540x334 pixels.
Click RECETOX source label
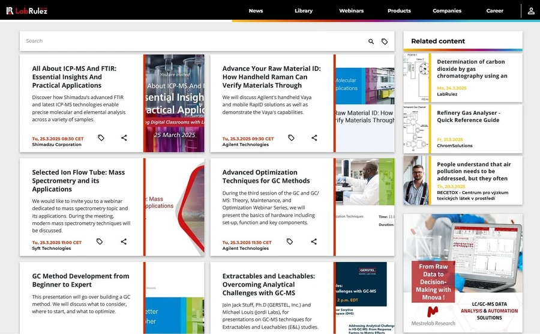[x=473, y=195]
